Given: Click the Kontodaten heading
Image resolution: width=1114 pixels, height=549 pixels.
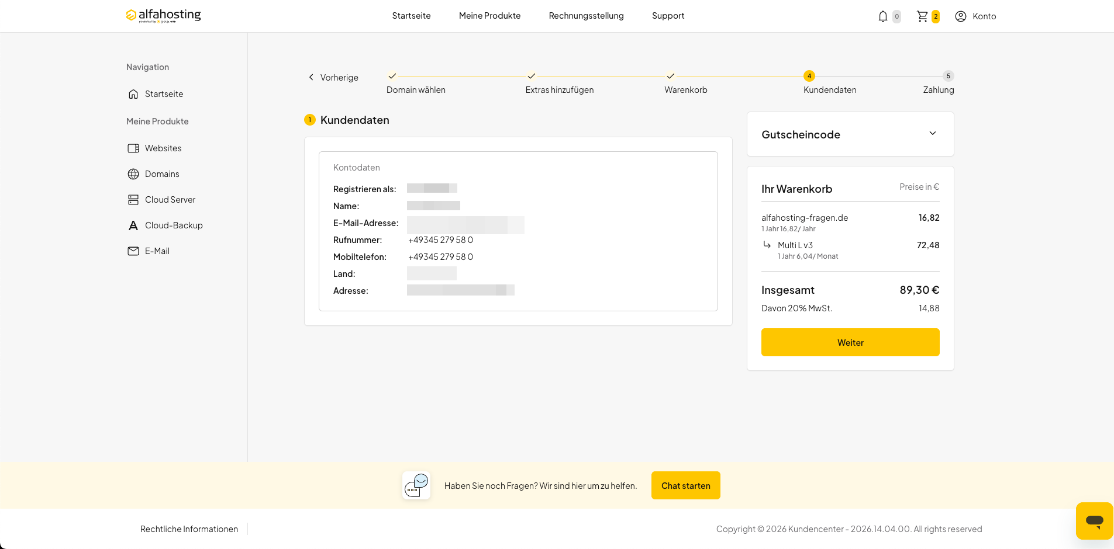Looking at the screenshot, I should (x=357, y=168).
